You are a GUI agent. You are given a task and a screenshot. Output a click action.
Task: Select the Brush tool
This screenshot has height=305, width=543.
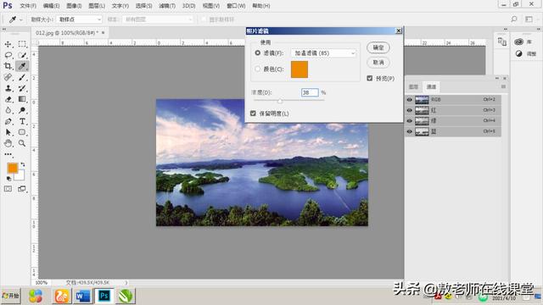click(22, 77)
